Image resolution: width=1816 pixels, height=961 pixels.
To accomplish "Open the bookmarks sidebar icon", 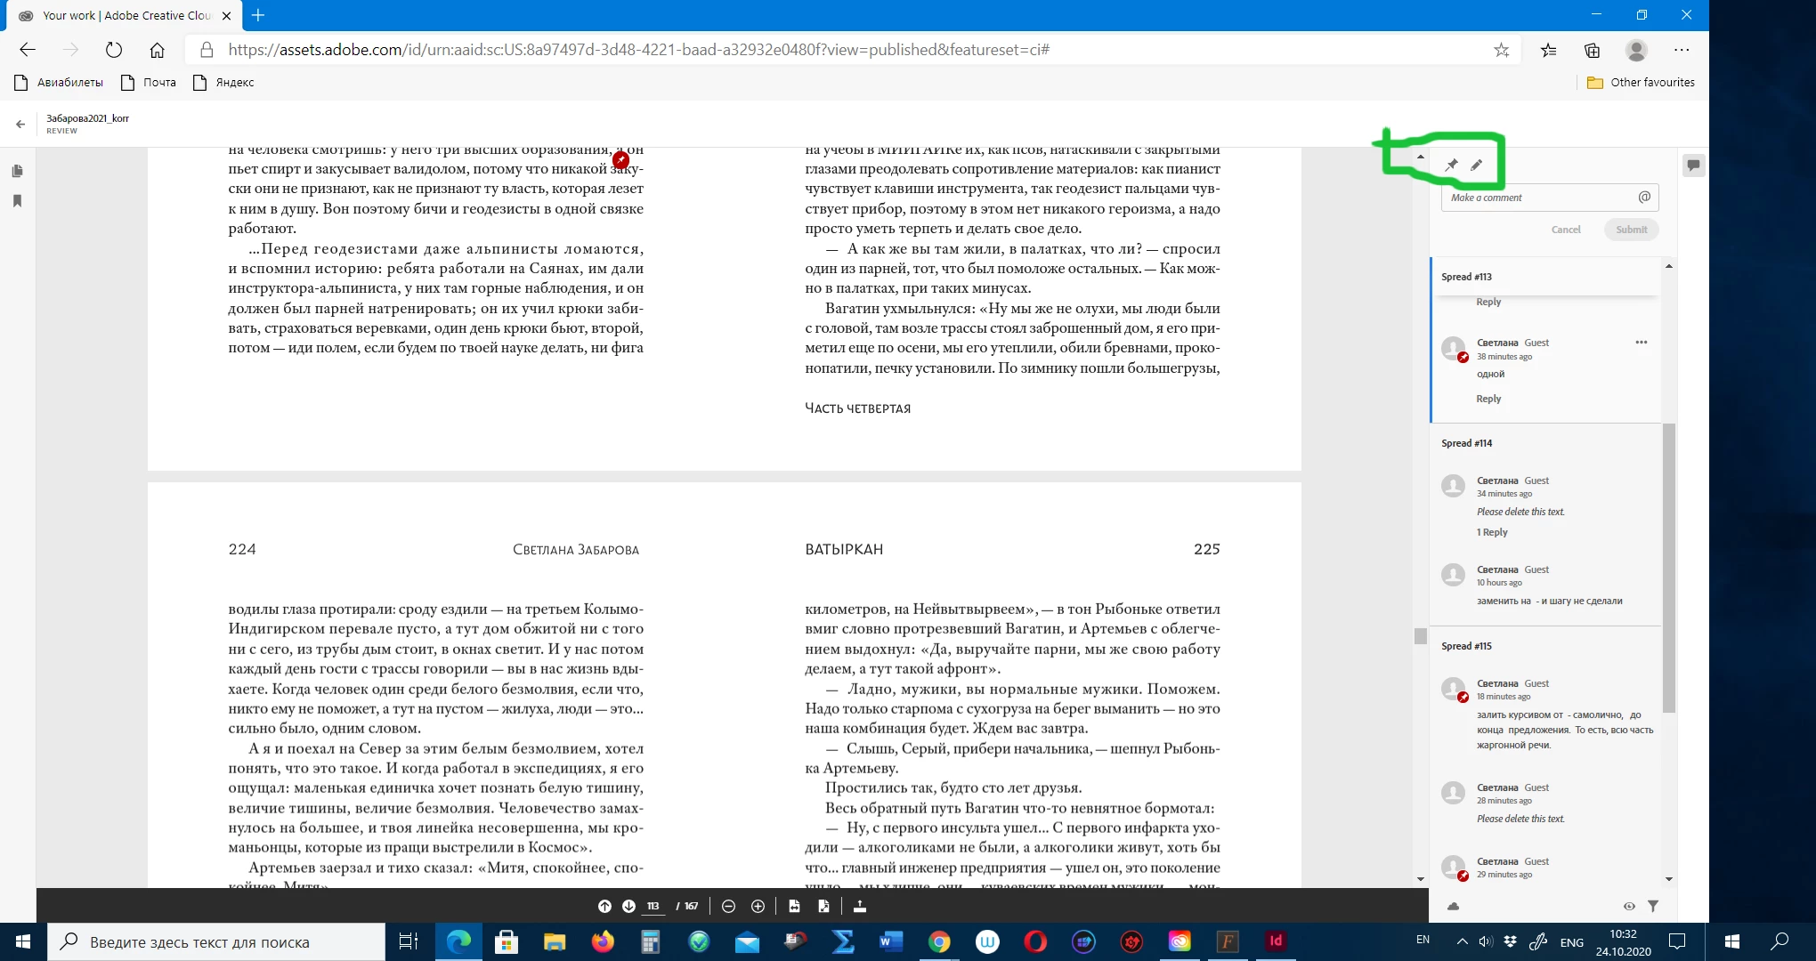I will point(17,201).
